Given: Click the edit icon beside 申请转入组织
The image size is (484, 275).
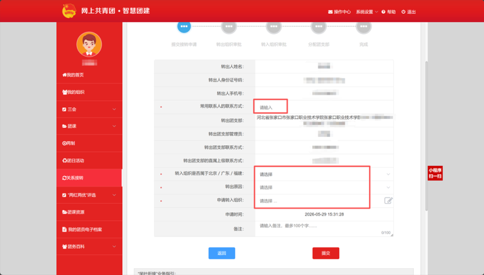Looking at the screenshot, I should [x=388, y=201].
